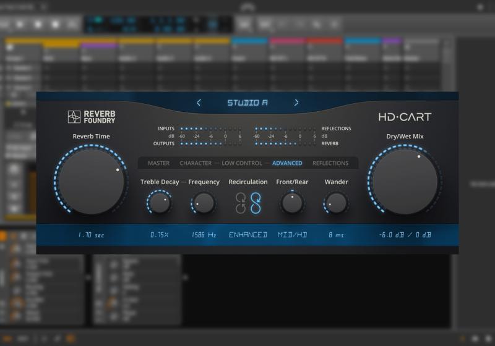Click the 1586 Hz frequency value

204,235
